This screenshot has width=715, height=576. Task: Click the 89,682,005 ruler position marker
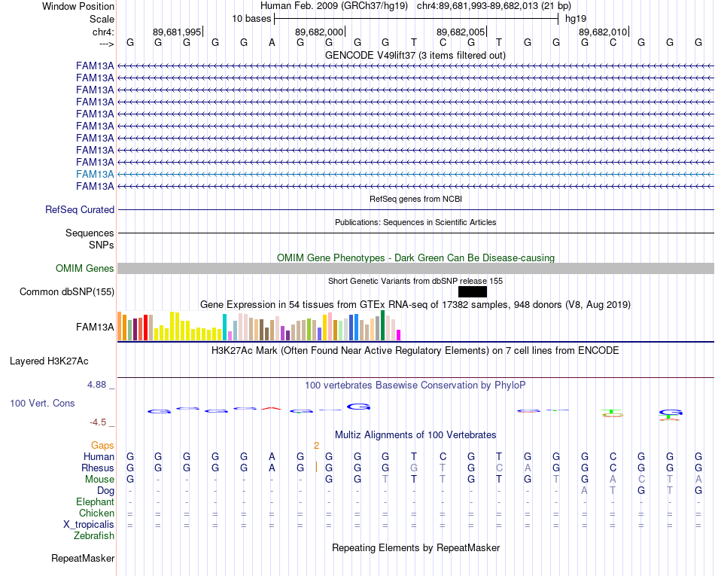tap(461, 32)
